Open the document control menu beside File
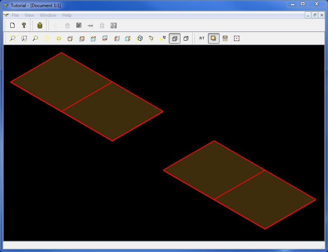Viewport: 328px width, 252px height. pyautogui.click(x=6, y=15)
